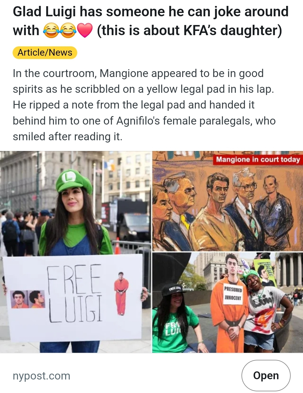View the Presumed Innocent cutout photo
Viewport: 303px width, 393px height.
227,303
